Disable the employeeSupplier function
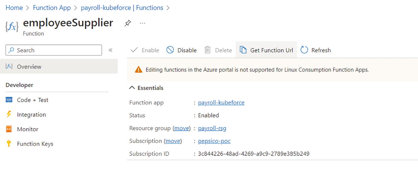 (x=181, y=50)
